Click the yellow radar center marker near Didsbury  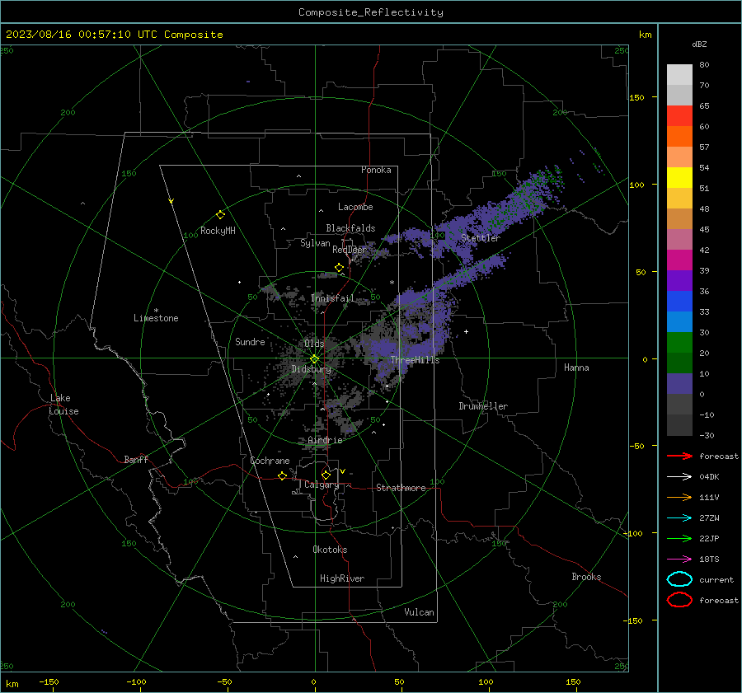[315, 358]
